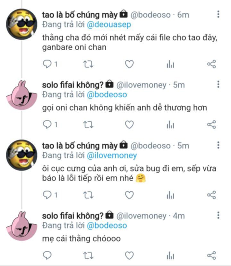
Task: View analytics of the "sửa bug đi em" tweet
Action: pos(170,195)
